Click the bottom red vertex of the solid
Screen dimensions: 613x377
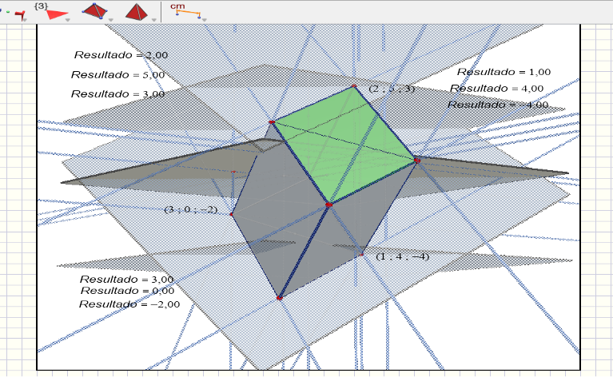pos(279,298)
